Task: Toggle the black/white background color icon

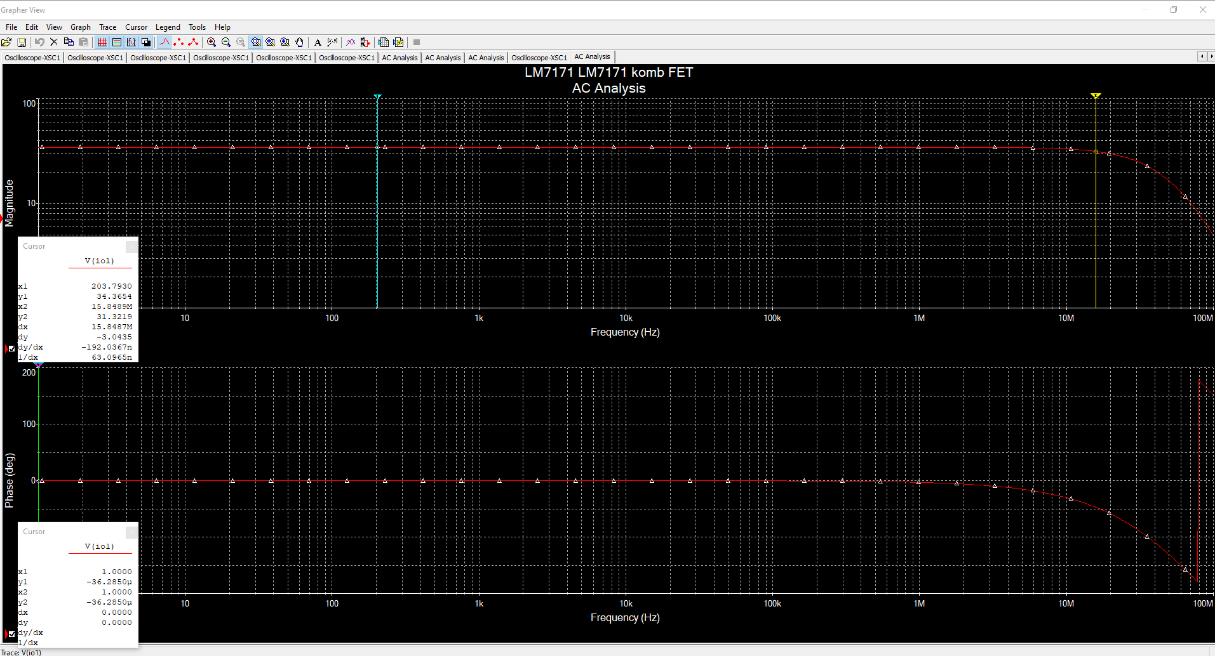Action: 146,43
